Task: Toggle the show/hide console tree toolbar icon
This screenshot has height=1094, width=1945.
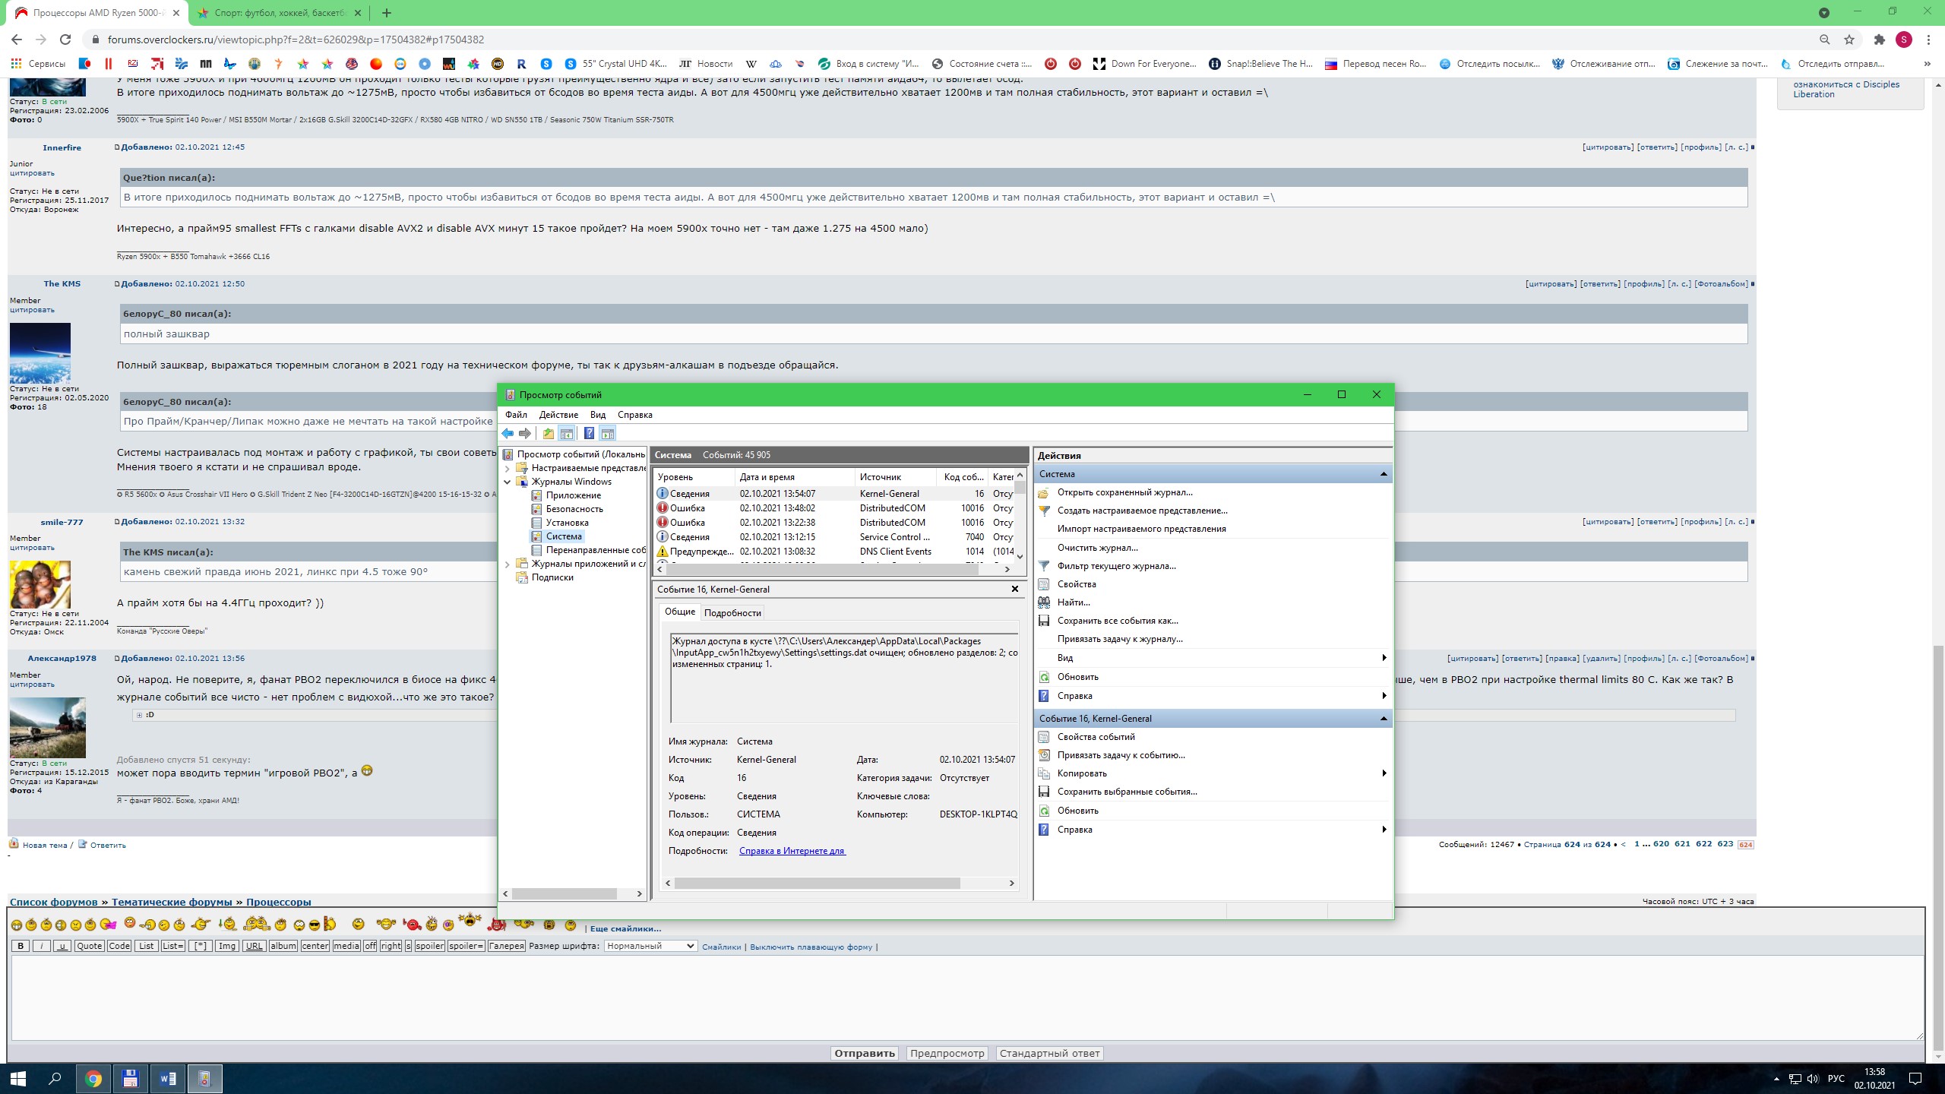Action: tap(567, 434)
